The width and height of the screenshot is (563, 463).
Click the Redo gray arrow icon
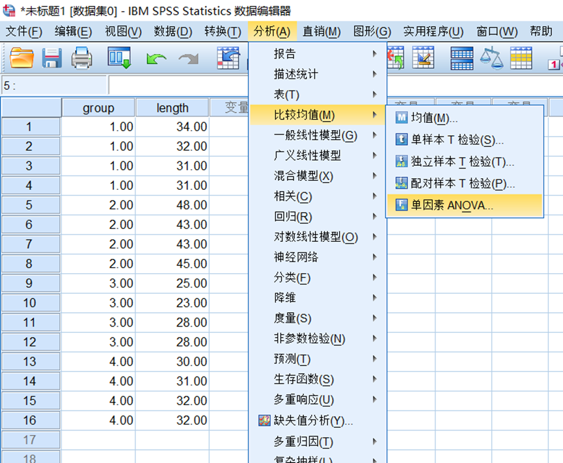tap(189, 59)
